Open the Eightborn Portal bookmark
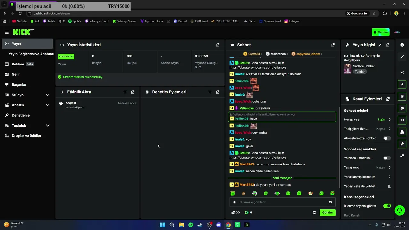Image resolution: width=409 pixels, height=230 pixels. (151, 21)
